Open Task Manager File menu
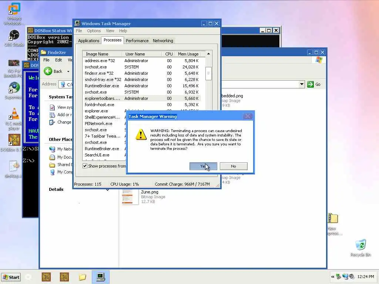The width and height of the screenshot is (379, 284). (79, 31)
